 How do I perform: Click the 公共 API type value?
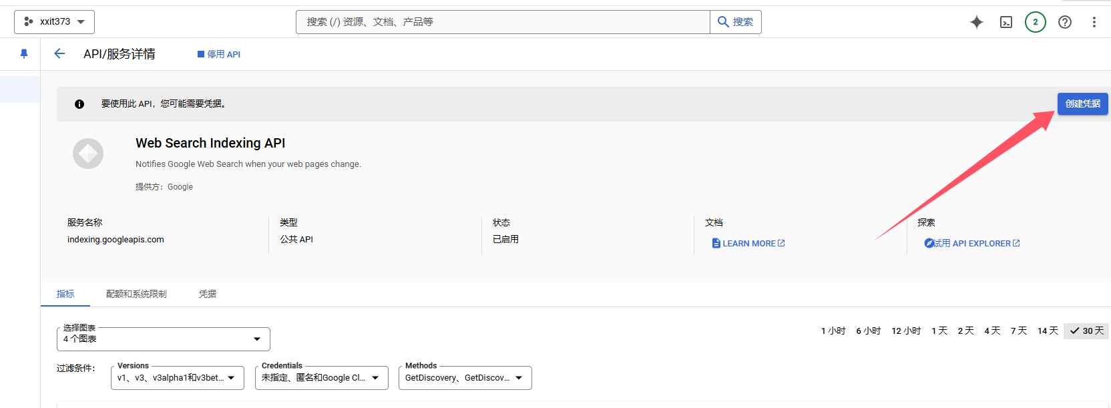click(296, 239)
